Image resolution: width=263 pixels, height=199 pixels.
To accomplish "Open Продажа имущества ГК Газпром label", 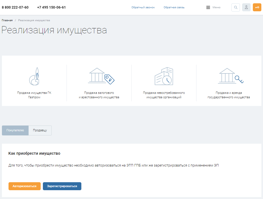I will (x=34, y=95).
